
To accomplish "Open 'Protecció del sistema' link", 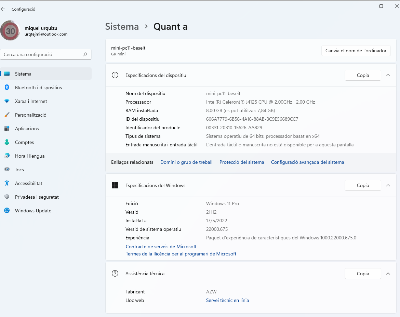I will pos(242,162).
